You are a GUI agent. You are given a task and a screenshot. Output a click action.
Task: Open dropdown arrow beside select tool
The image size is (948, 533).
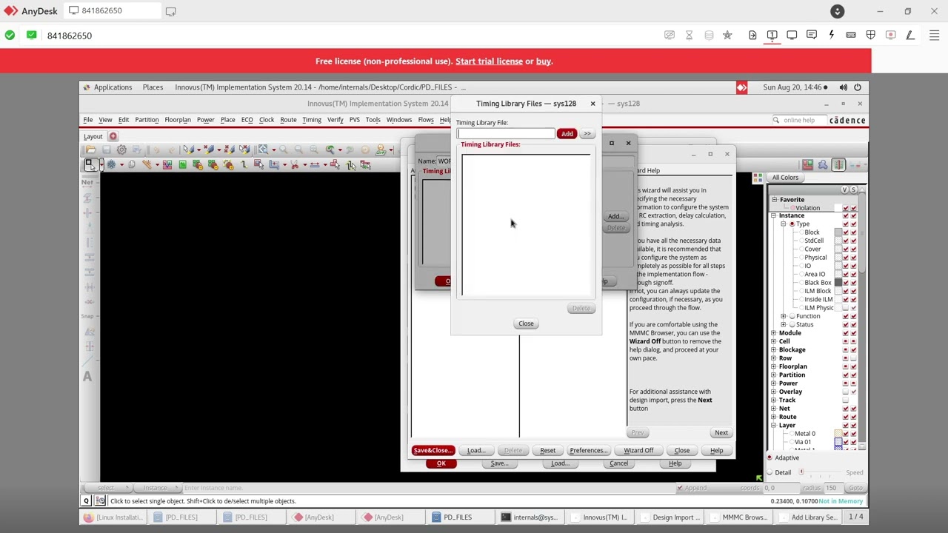tap(100, 164)
